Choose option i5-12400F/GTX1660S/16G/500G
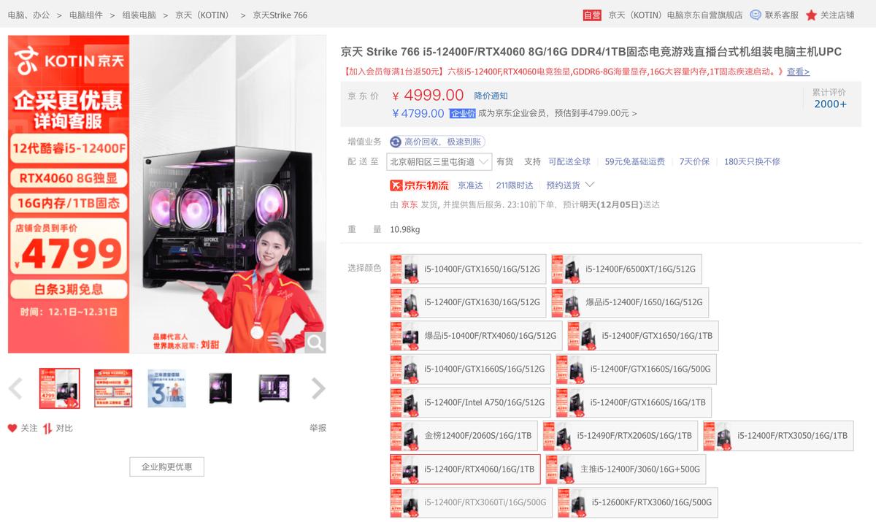Screen dimensions: 876x522 coord(636,369)
